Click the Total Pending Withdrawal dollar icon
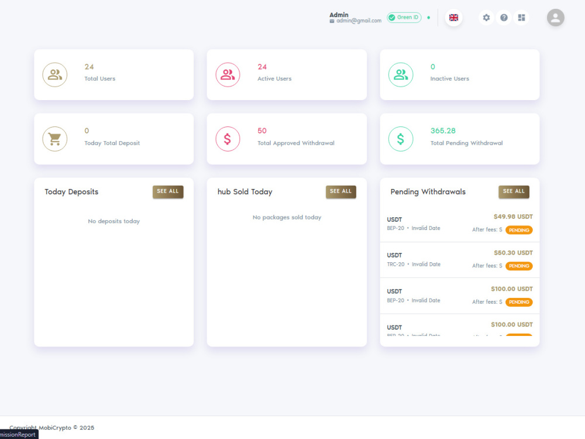The image size is (585, 439). point(401,139)
